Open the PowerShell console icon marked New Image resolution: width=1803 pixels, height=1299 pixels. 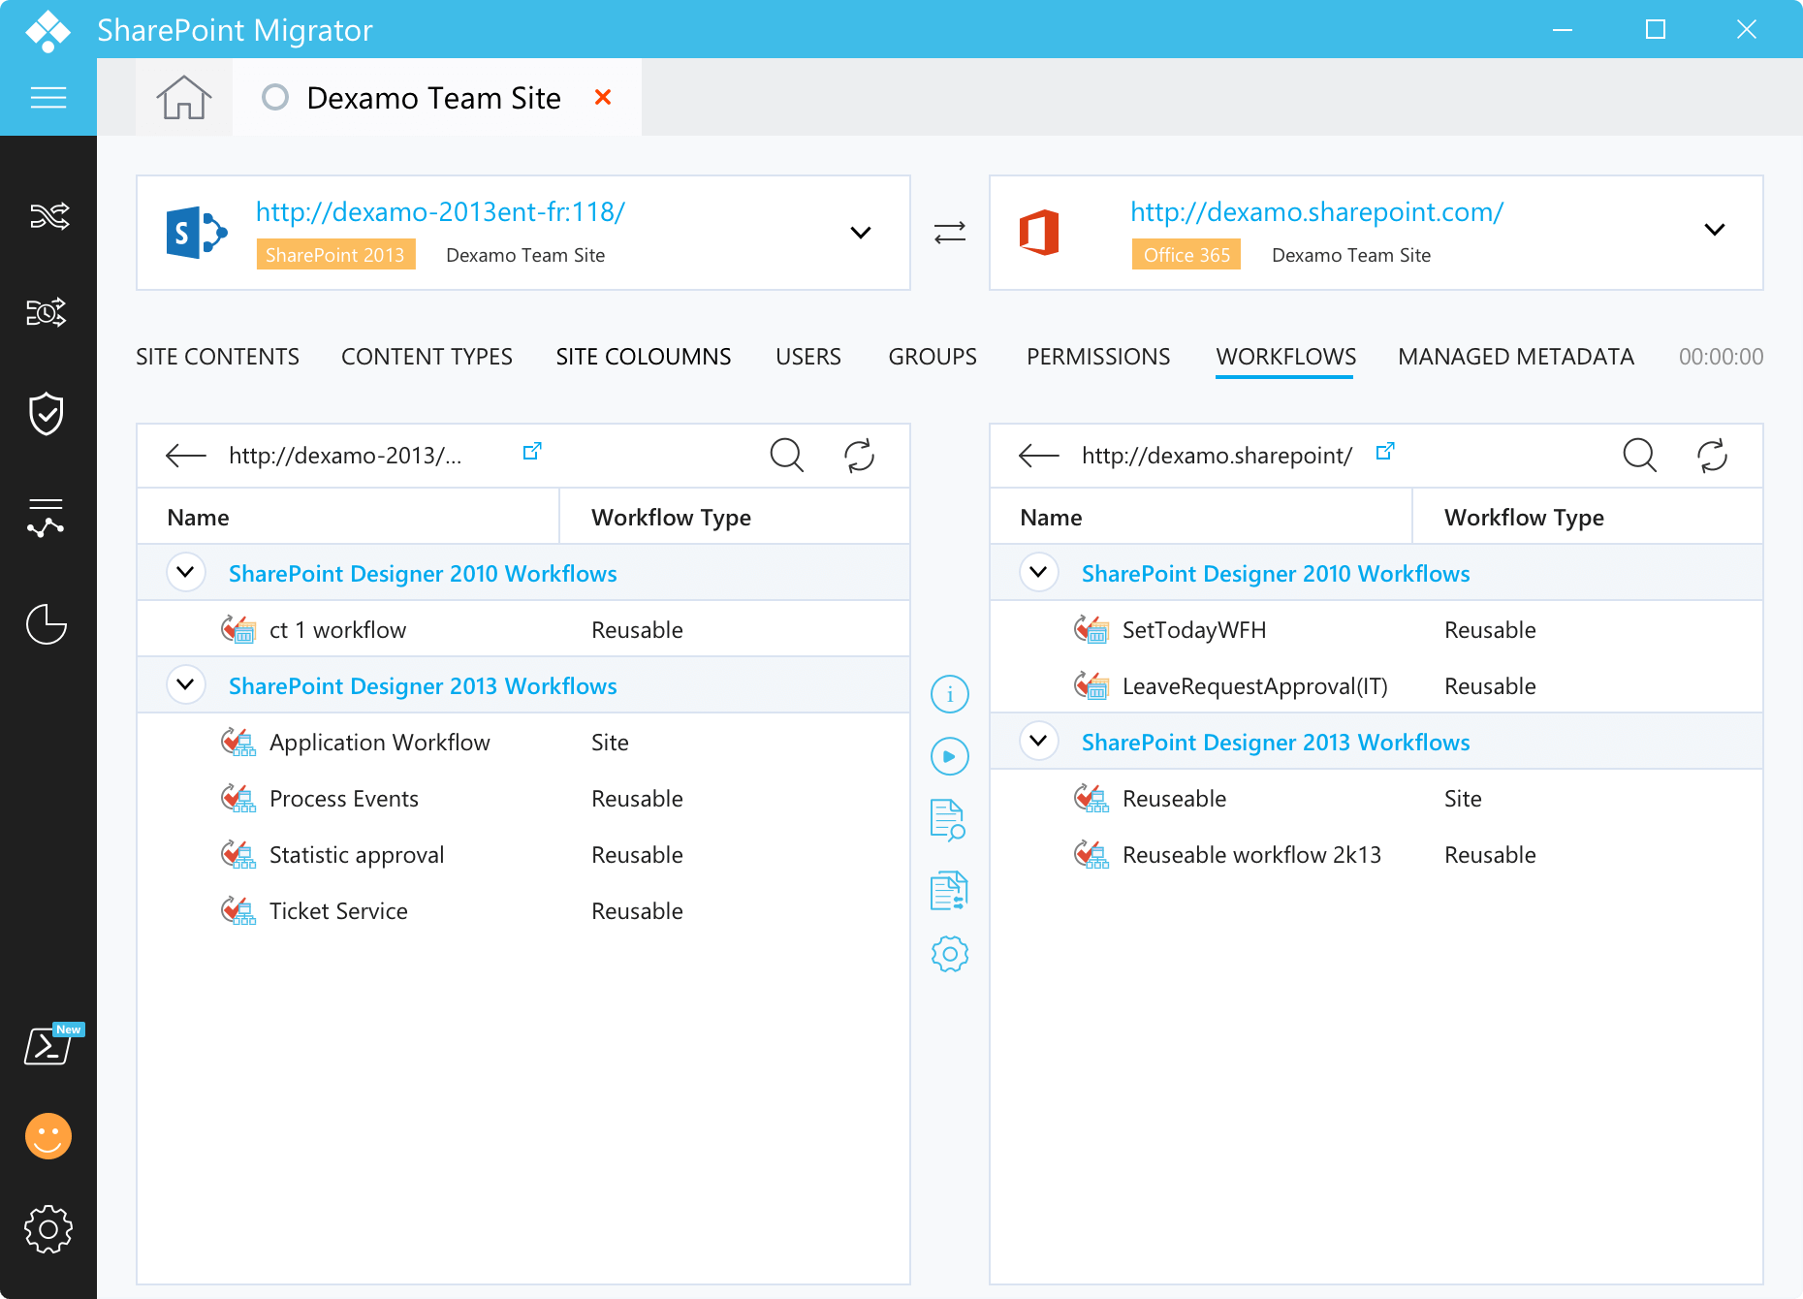52,1045
